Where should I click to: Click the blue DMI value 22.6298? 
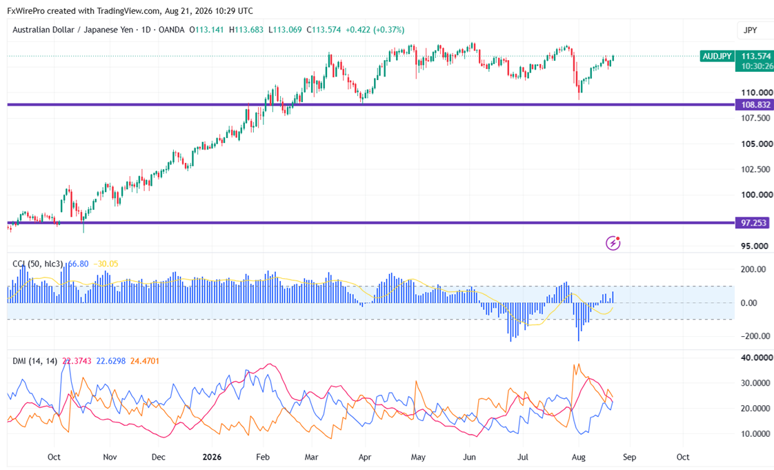(x=110, y=362)
